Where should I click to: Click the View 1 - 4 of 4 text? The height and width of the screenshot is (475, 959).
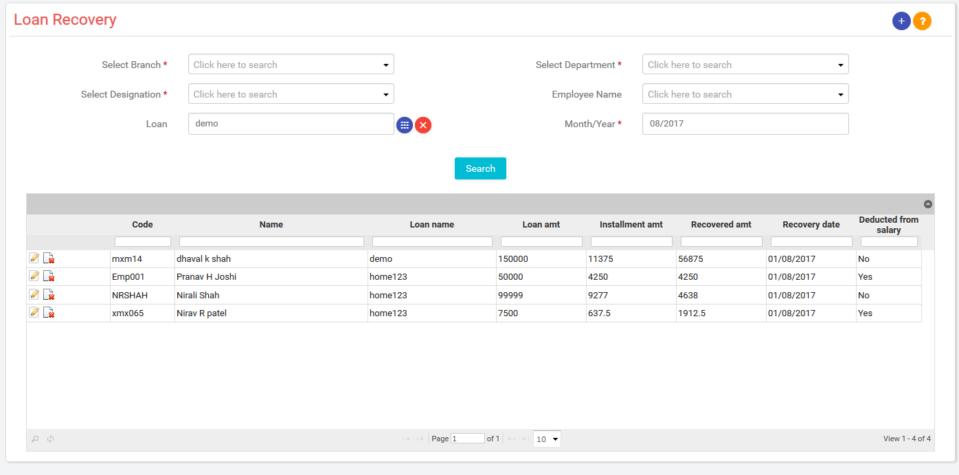907,439
